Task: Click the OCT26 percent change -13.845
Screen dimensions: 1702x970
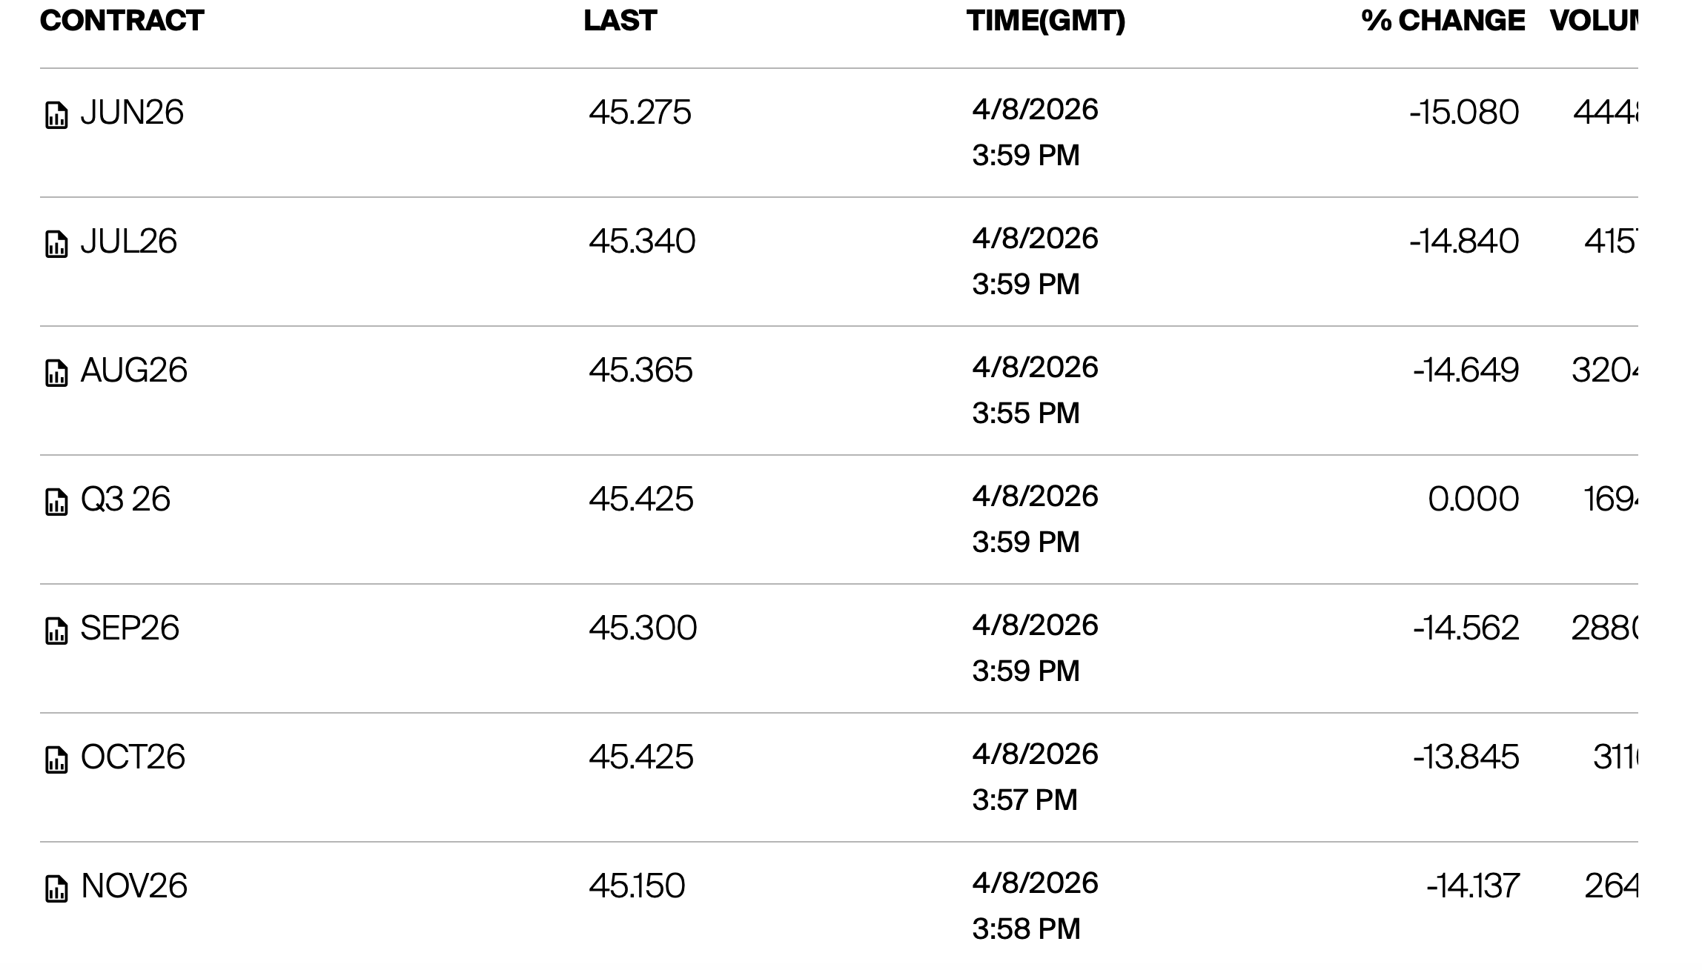Action: [1466, 757]
